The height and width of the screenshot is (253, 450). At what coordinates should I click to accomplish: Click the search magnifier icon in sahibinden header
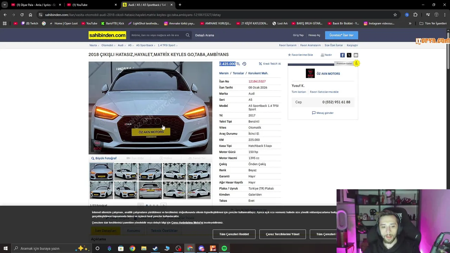coord(188,35)
